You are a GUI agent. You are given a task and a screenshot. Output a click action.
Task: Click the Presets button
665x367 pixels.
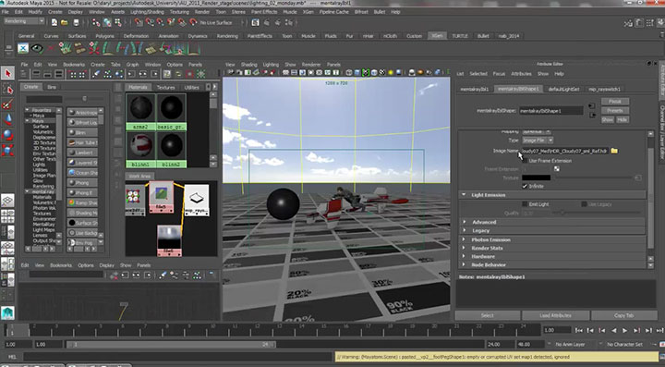(614, 110)
